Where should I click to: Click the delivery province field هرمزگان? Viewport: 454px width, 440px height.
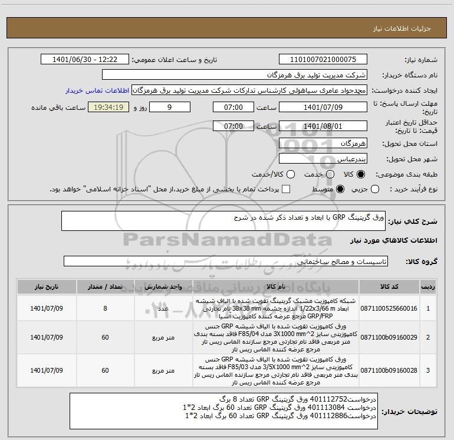(323, 144)
